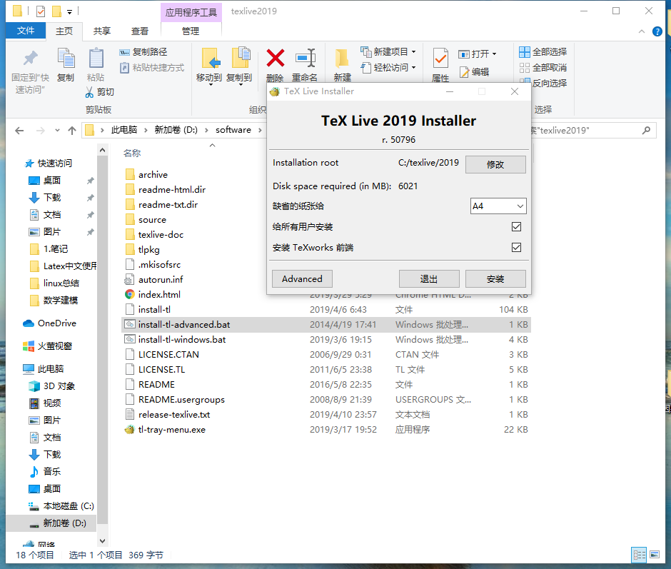
Task: Collapse the ribbon with the chevron
Action: [x=642, y=31]
